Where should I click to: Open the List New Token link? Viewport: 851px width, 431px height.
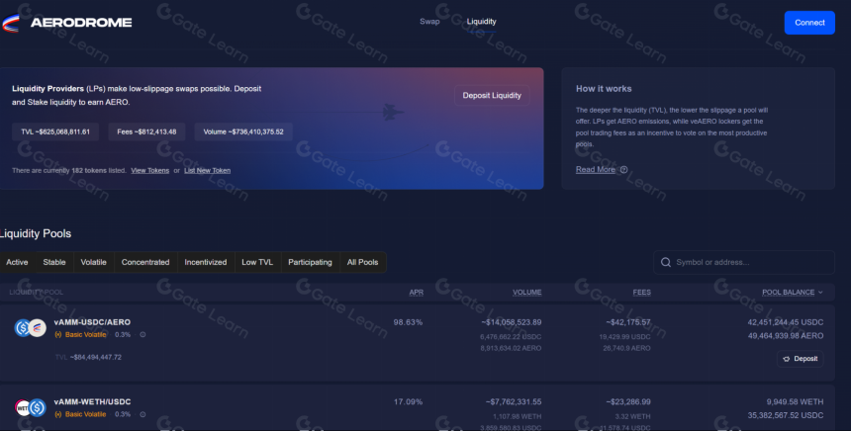[208, 170]
